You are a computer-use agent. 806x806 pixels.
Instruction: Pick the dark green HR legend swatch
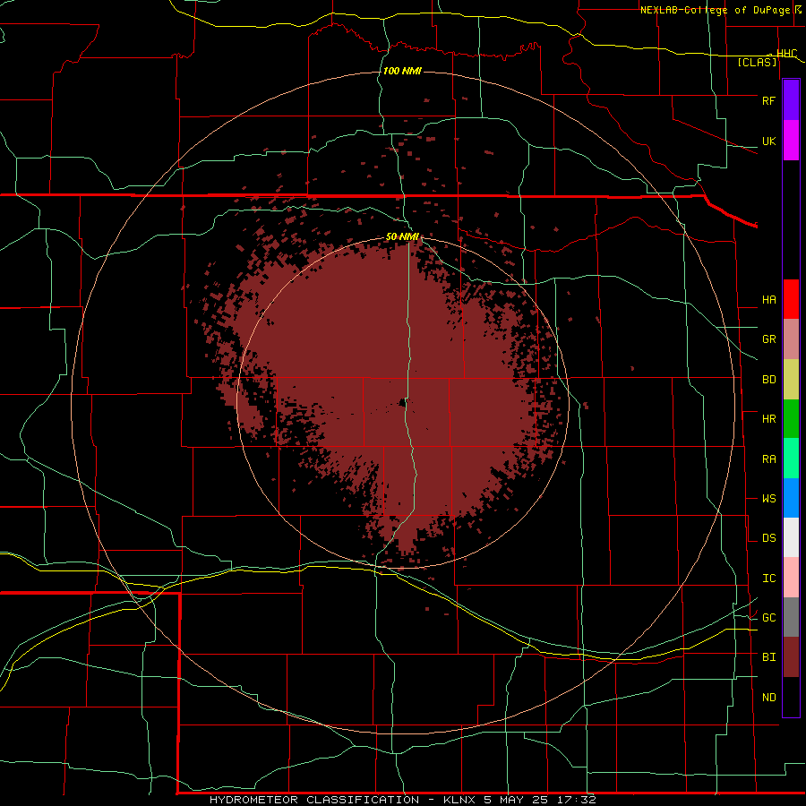791,419
